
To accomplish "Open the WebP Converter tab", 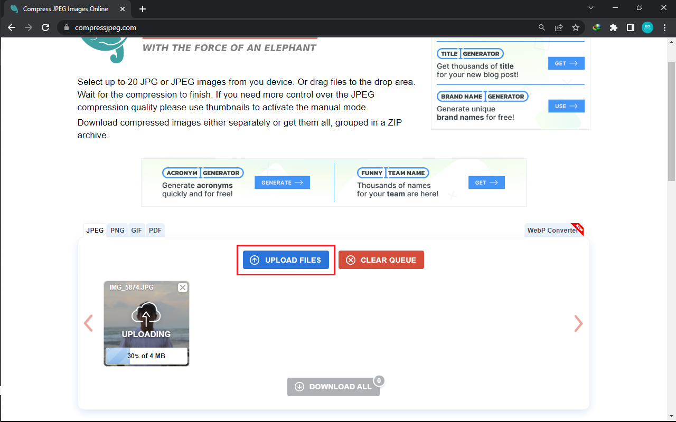I will [553, 230].
